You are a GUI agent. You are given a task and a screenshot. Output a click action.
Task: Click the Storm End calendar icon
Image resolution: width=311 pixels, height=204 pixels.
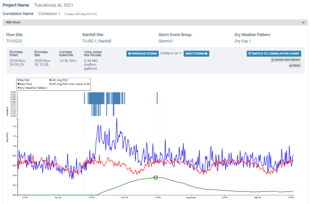(35, 52)
